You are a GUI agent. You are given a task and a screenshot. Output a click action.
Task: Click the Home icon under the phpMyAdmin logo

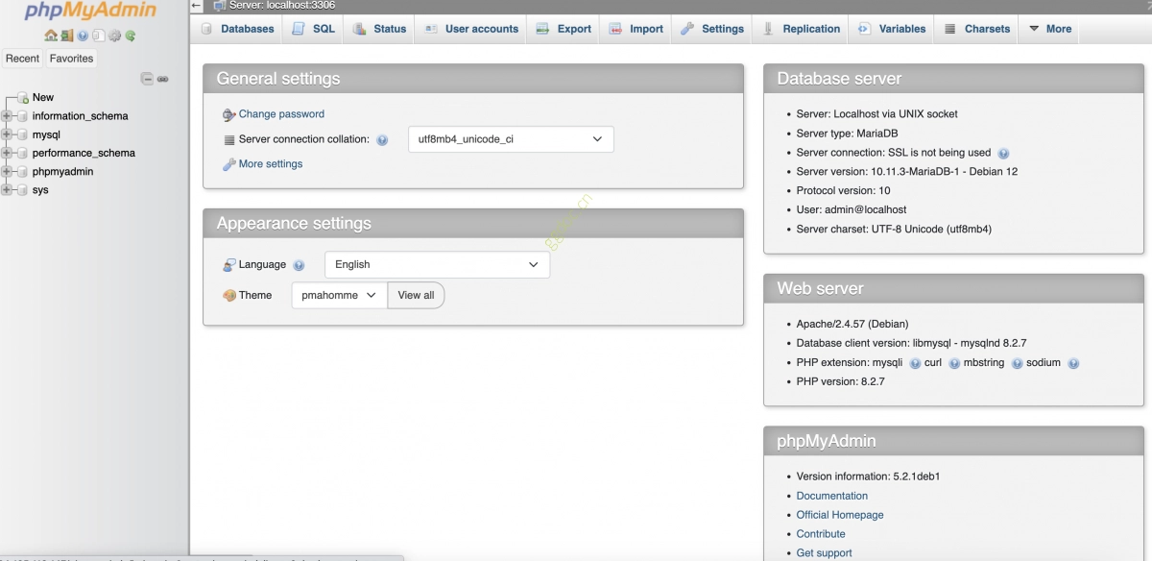(x=51, y=36)
